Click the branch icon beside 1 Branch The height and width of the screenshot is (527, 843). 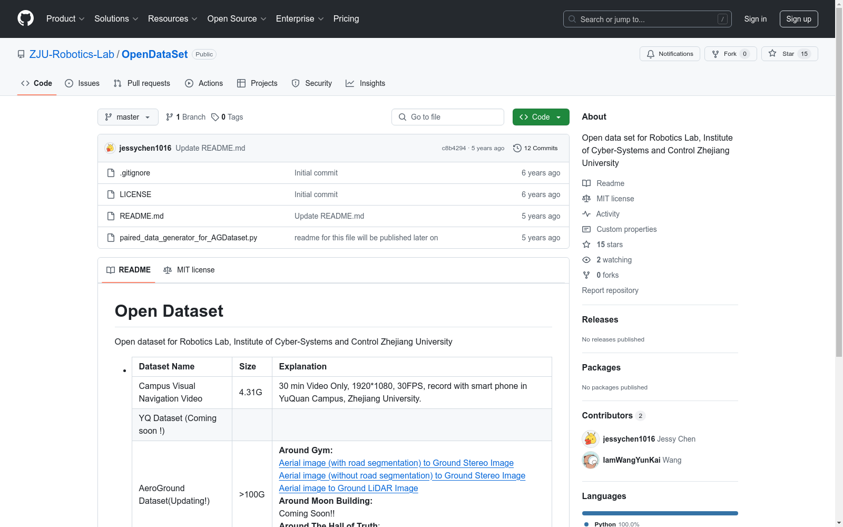(170, 117)
